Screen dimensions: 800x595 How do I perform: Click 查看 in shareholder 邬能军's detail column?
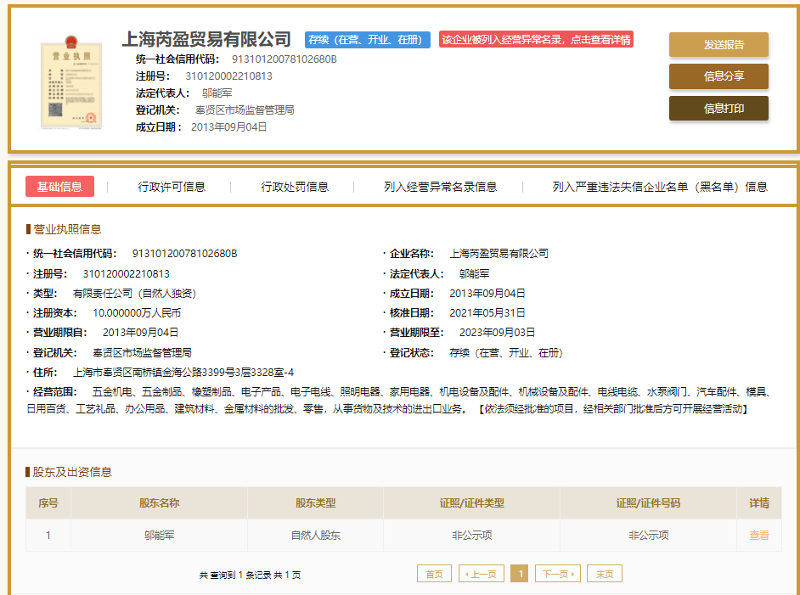[758, 536]
